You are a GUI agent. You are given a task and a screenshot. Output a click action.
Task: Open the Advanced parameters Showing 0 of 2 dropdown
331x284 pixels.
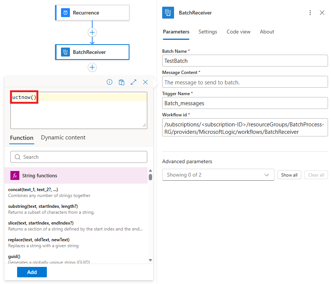click(218, 175)
